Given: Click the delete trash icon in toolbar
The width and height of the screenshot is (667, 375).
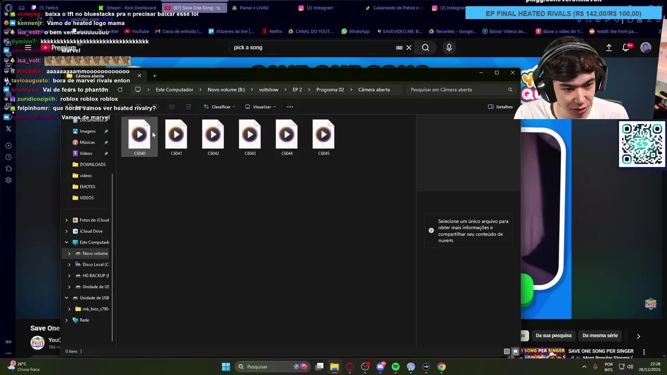Looking at the screenshot, I should [x=189, y=107].
